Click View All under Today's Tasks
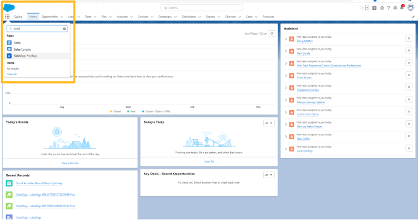This screenshot has width=418, height=220. point(209,162)
